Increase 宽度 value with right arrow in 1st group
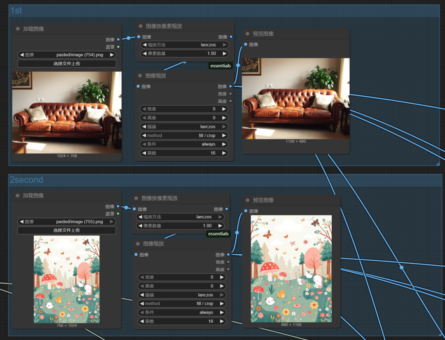Image resolution: width=445 pixels, height=340 pixels. (224, 109)
